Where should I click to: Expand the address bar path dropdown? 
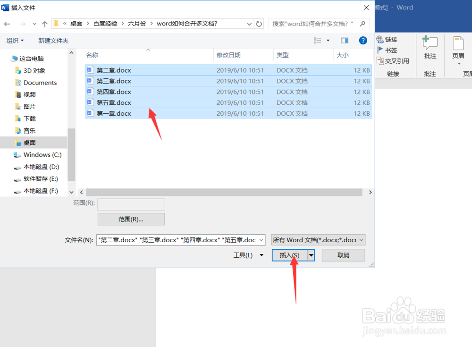tap(249, 24)
